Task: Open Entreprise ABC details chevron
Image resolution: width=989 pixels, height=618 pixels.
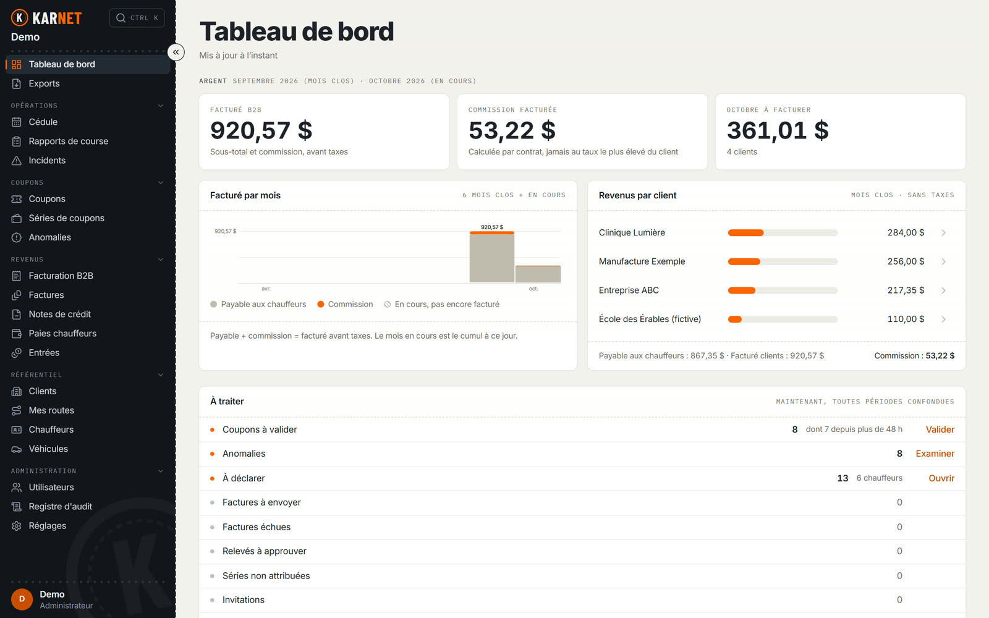Action: 944,290
